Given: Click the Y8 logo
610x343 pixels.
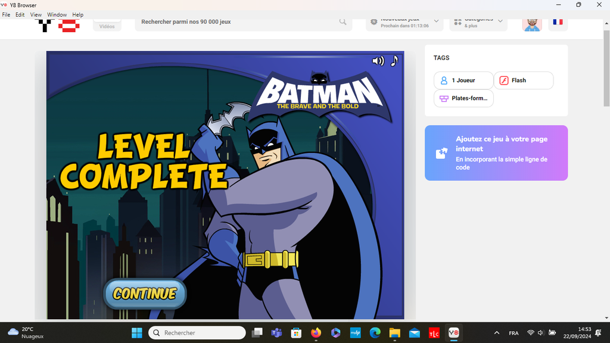Looking at the screenshot, I should pos(58,25).
